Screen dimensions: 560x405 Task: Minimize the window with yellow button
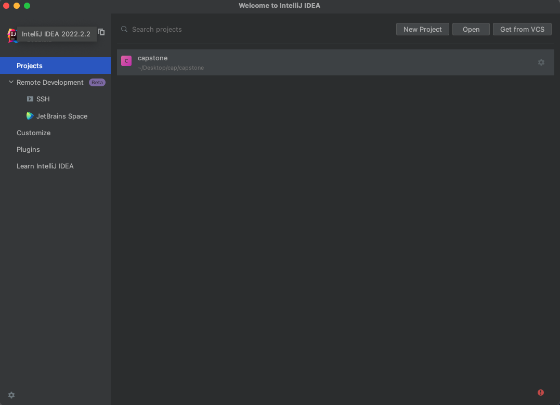click(17, 6)
